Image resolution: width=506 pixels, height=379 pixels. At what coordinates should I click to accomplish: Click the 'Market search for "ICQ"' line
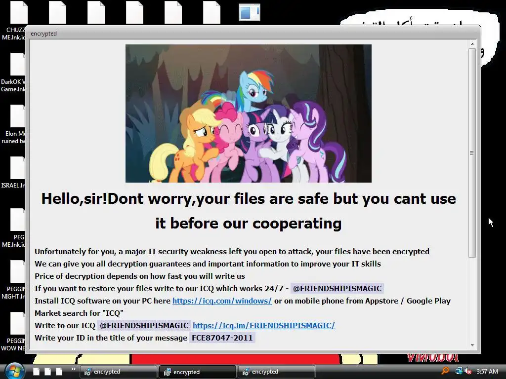pyautogui.click(x=79, y=313)
